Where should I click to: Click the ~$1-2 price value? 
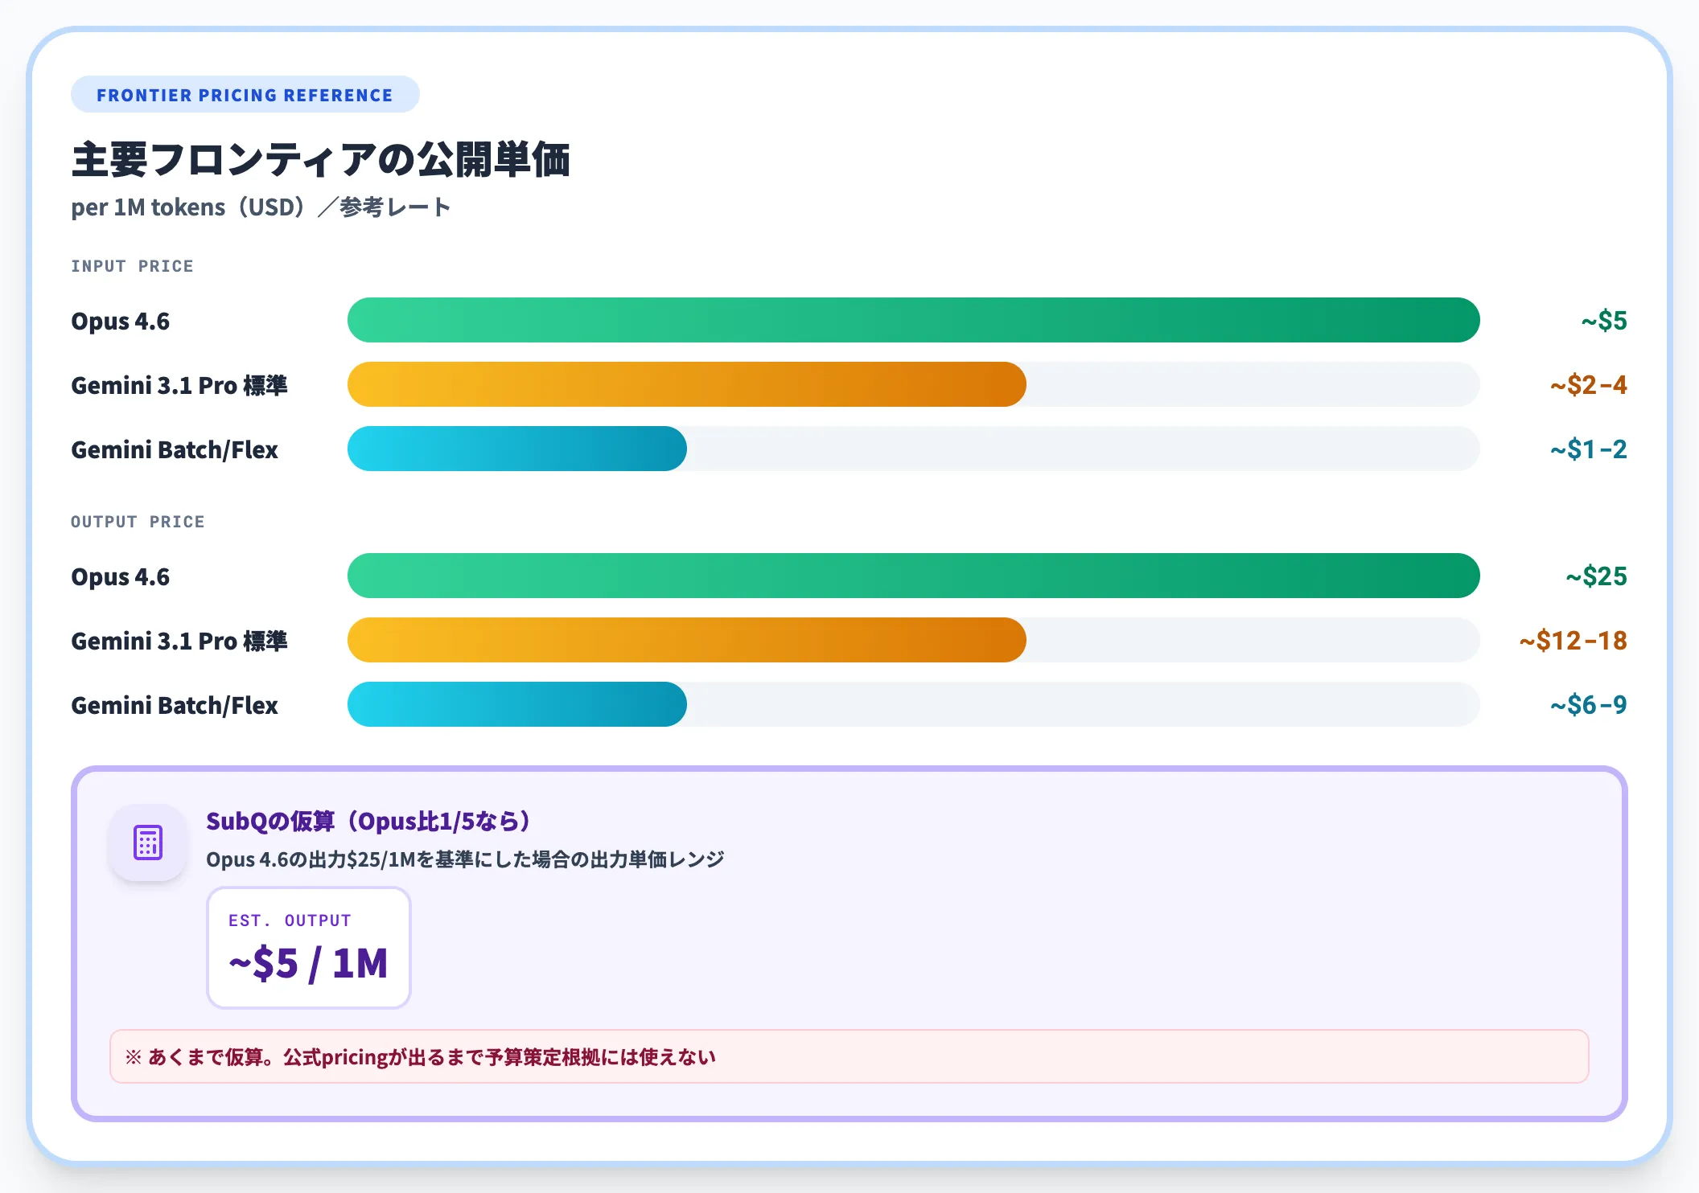1588,449
